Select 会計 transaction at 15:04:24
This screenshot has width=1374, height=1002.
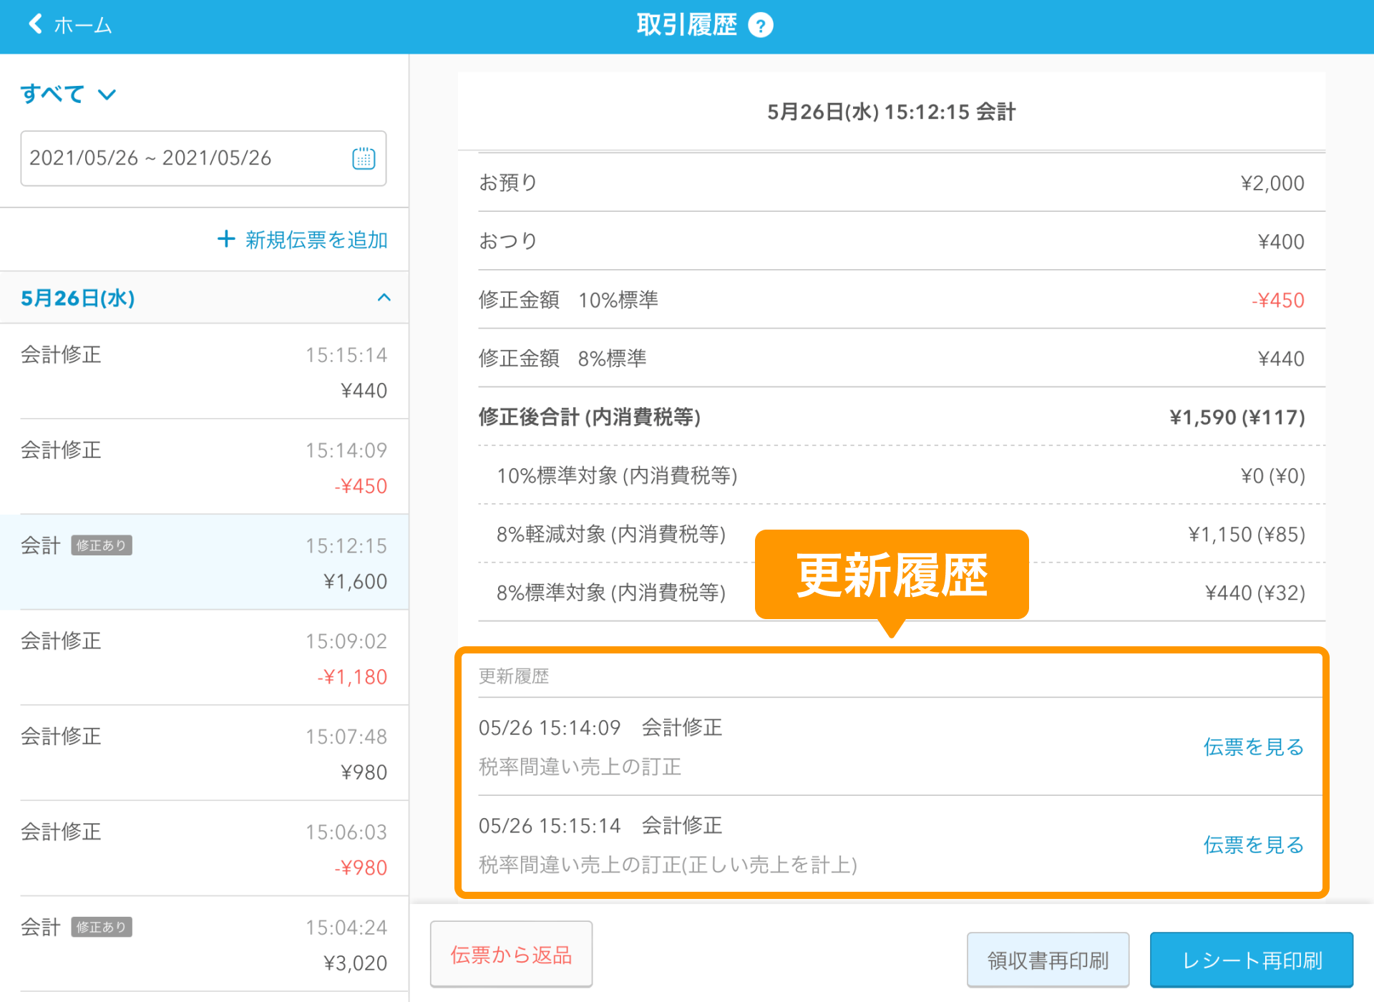pos(204,944)
